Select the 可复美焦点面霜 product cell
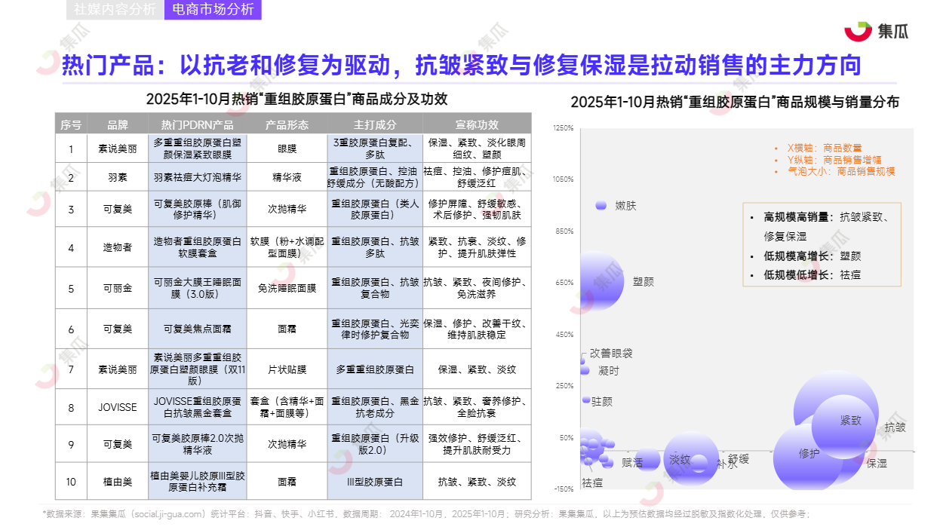The image size is (943, 530). click(197, 329)
